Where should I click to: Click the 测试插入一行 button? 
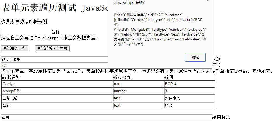coord(15,48)
